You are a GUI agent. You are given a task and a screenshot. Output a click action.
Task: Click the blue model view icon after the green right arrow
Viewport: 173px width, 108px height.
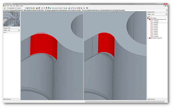tap(69, 8)
